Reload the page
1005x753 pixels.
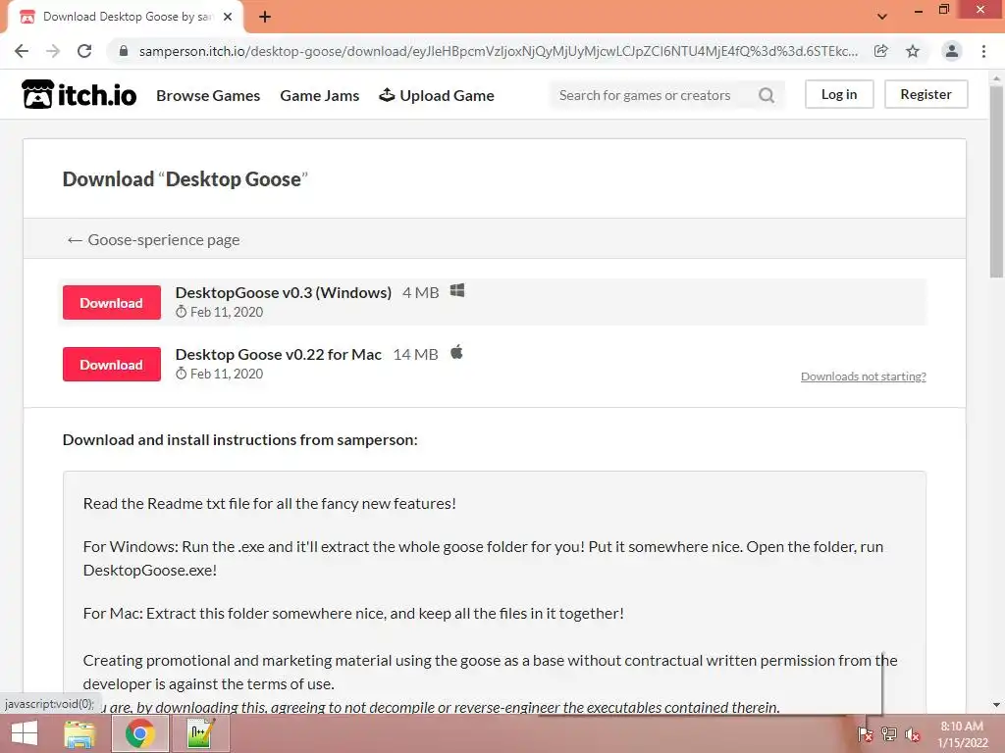(84, 51)
